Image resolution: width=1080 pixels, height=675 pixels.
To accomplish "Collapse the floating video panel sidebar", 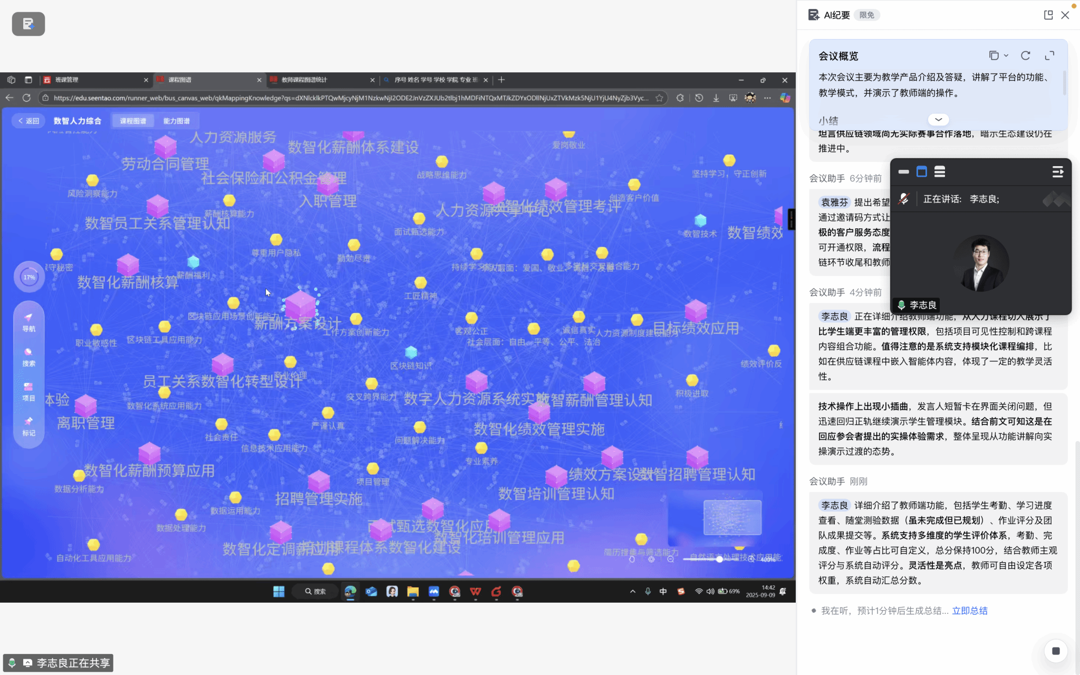I will (x=1057, y=171).
